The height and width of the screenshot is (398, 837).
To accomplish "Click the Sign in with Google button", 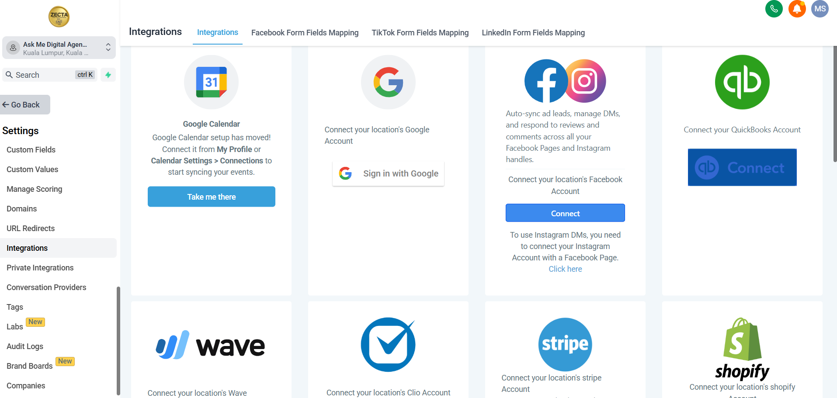I will tap(388, 173).
